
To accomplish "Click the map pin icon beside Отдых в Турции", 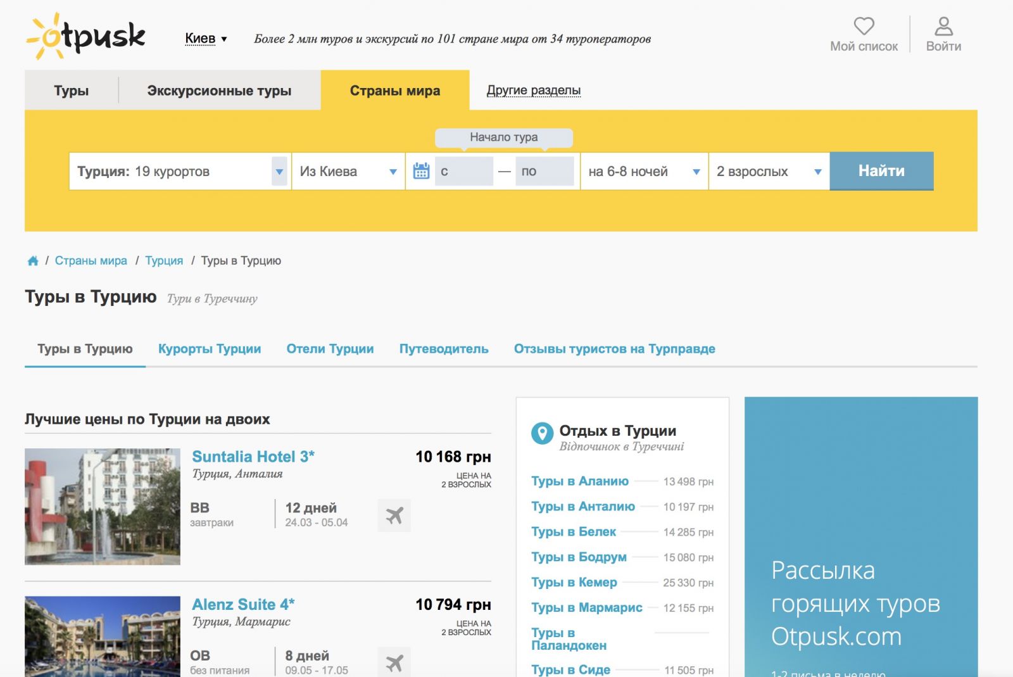I will point(542,434).
